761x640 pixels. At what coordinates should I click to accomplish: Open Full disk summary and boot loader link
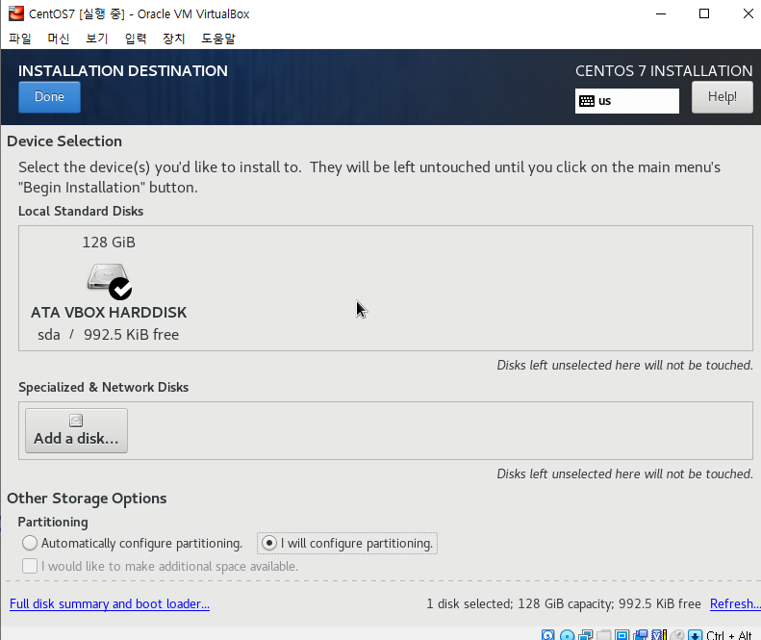coord(110,603)
